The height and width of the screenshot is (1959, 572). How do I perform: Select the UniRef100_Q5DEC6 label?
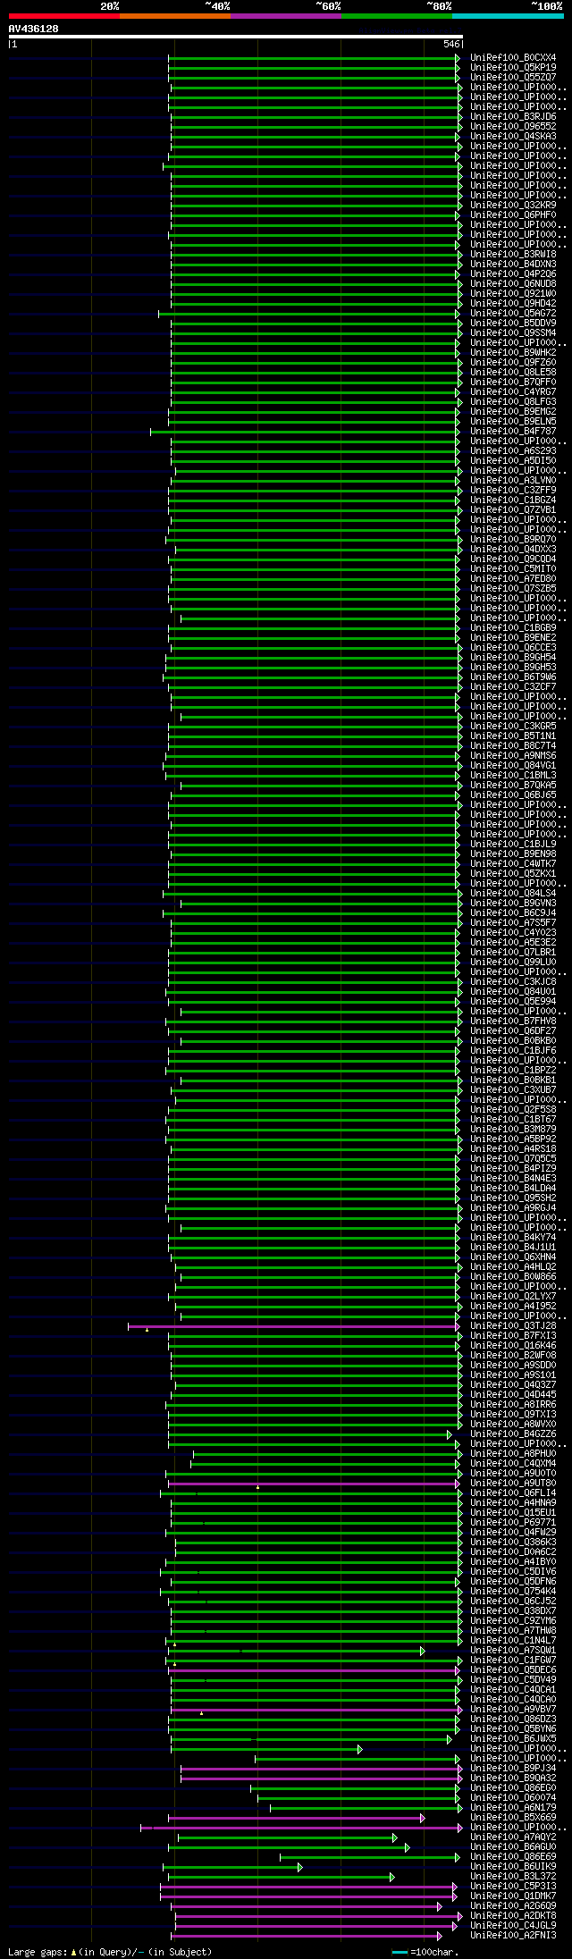point(513,1670)
